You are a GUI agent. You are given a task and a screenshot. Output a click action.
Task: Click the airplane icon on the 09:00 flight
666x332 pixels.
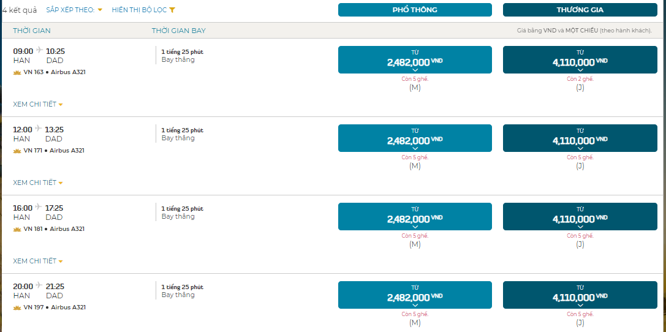pyautogui.click(x=39, y=50)
